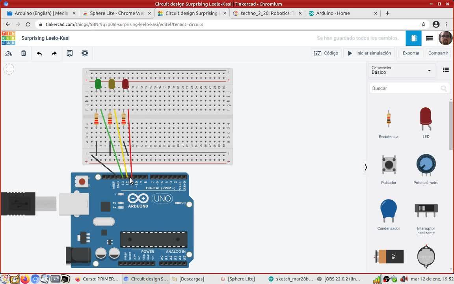The image size is (454, 284).
Task: Click the Buscar component search field
Action: [x=405, y=88]
